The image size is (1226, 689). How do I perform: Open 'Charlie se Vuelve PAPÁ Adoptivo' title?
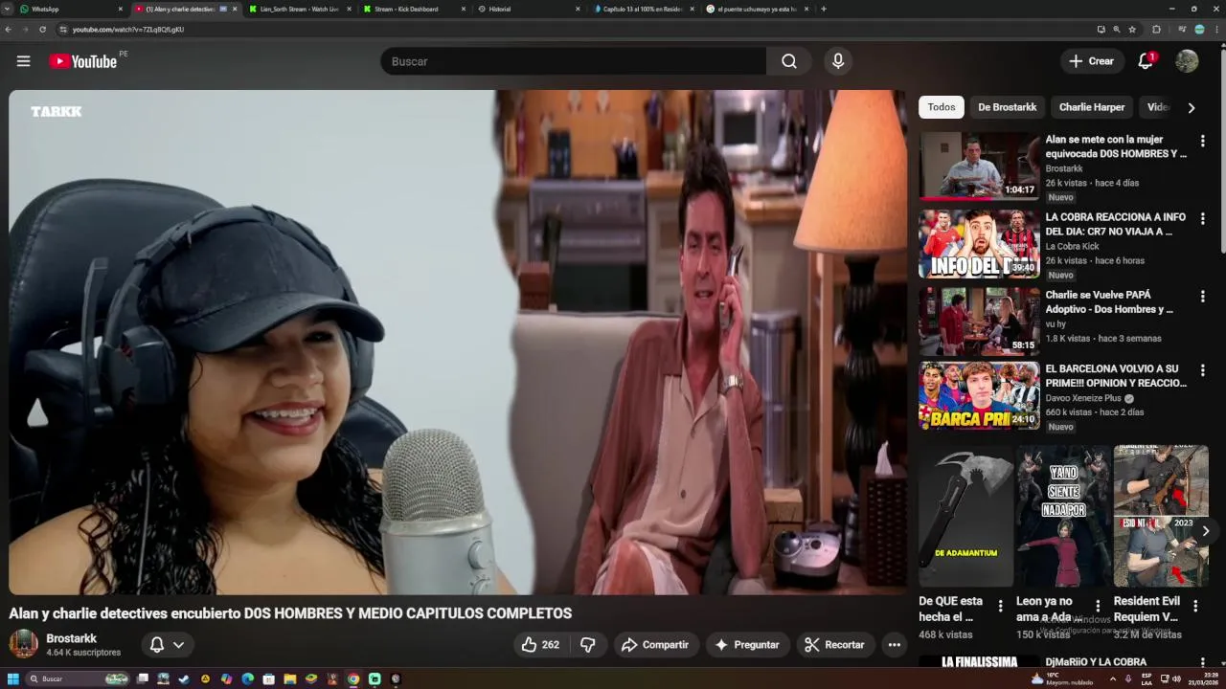[1109, 302]
